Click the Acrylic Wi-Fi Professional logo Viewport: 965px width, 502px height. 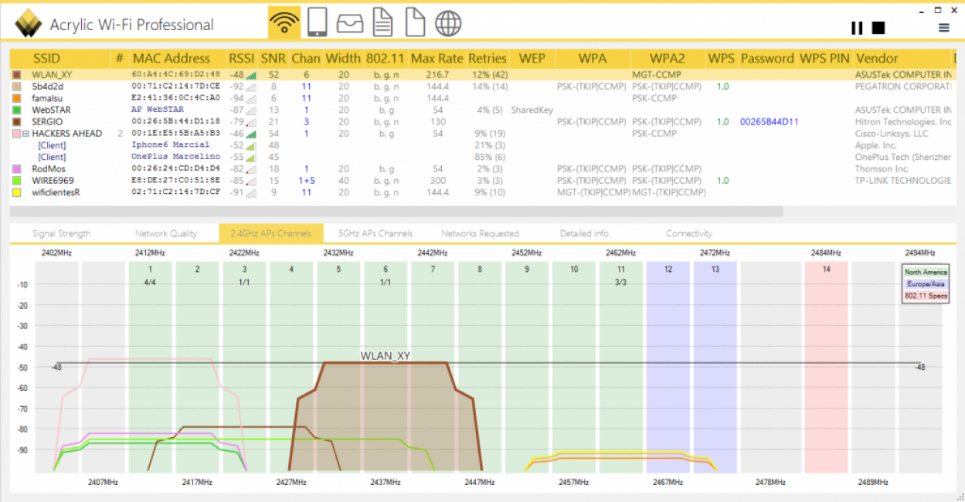point(29,23)
